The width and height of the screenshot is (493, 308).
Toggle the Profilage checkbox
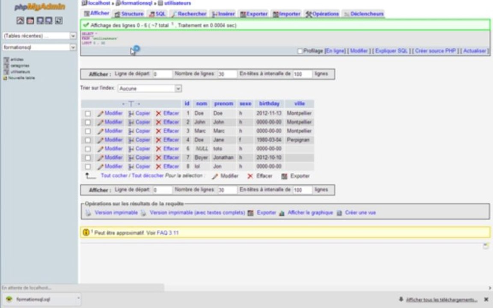pyautogui.click(x=300, y=51)
